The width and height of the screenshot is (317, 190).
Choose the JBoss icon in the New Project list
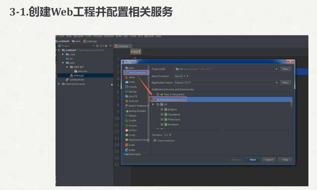coord(127,77)
